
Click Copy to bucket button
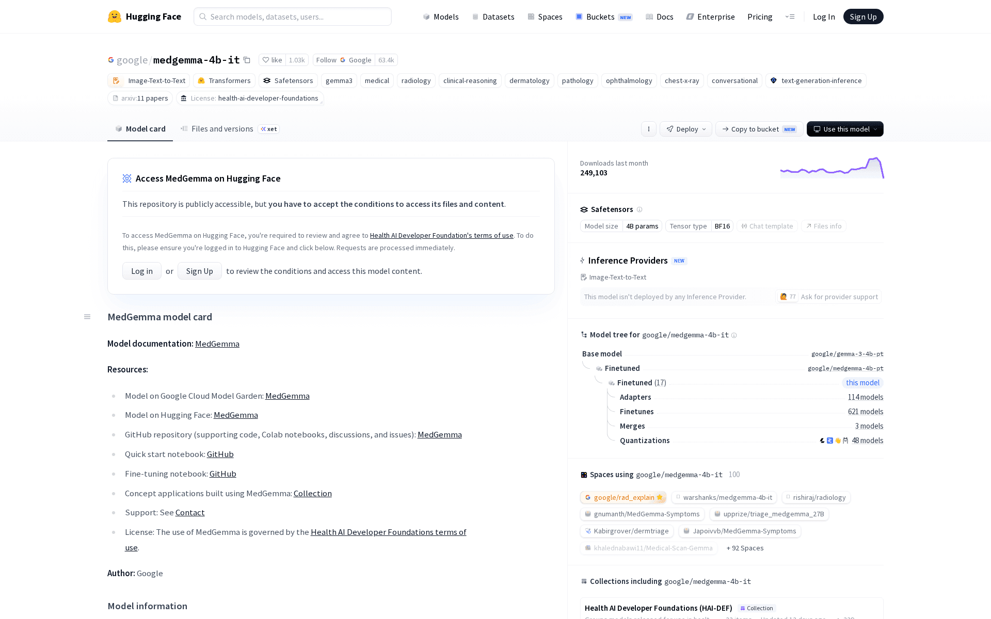pos(759,129)
